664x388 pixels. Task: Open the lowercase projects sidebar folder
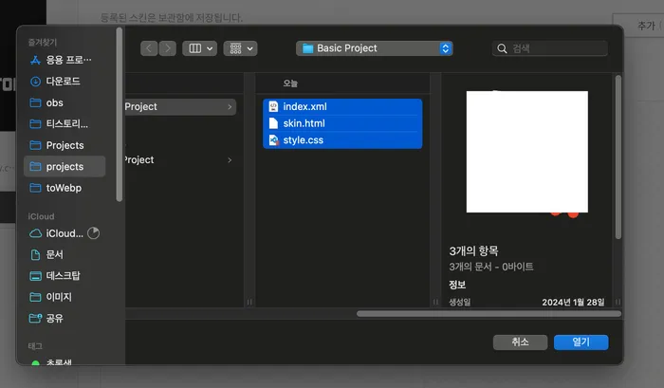click(65, 166)
